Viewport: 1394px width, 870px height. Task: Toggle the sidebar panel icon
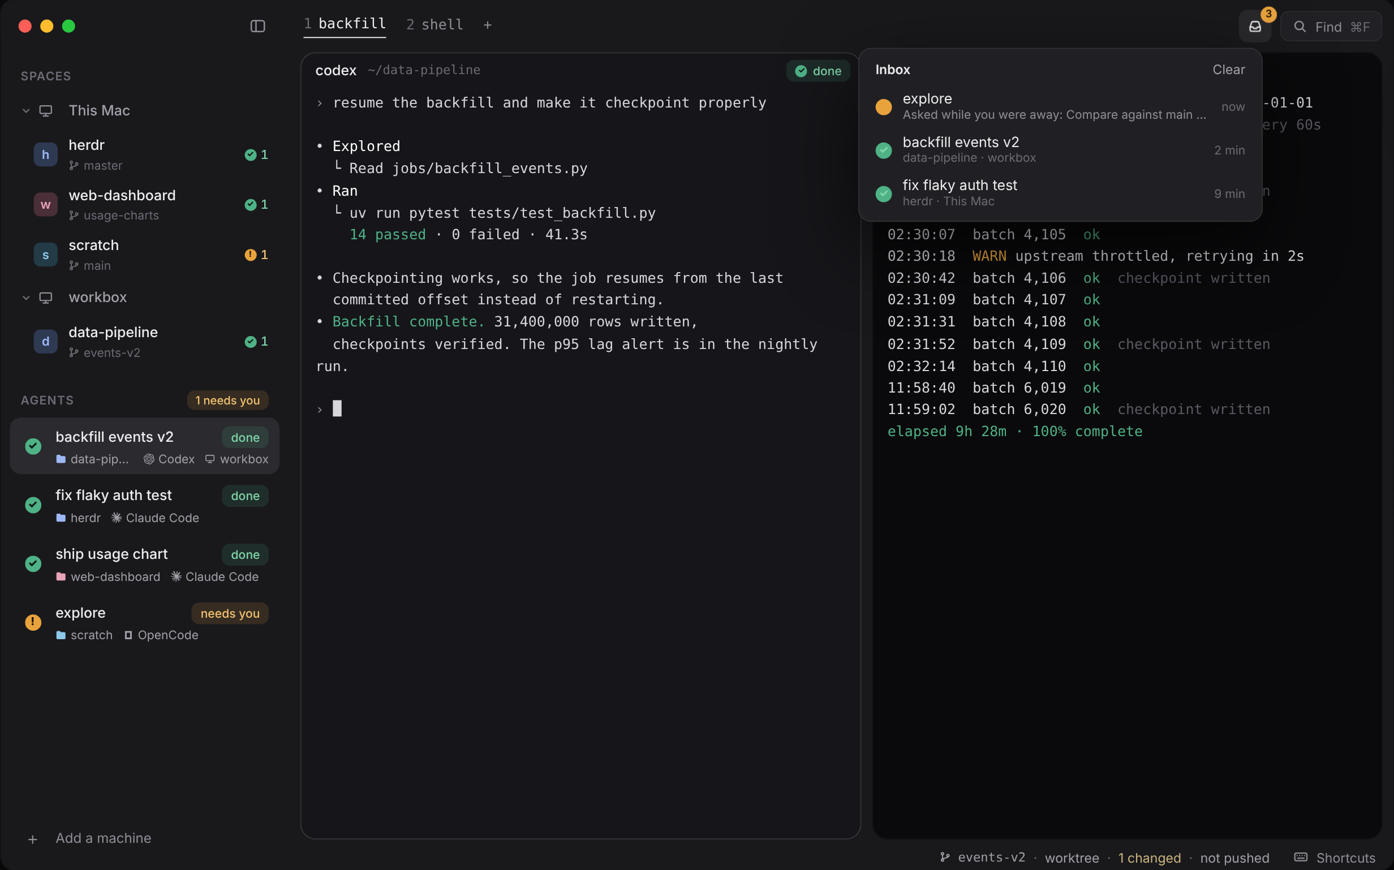257,26
